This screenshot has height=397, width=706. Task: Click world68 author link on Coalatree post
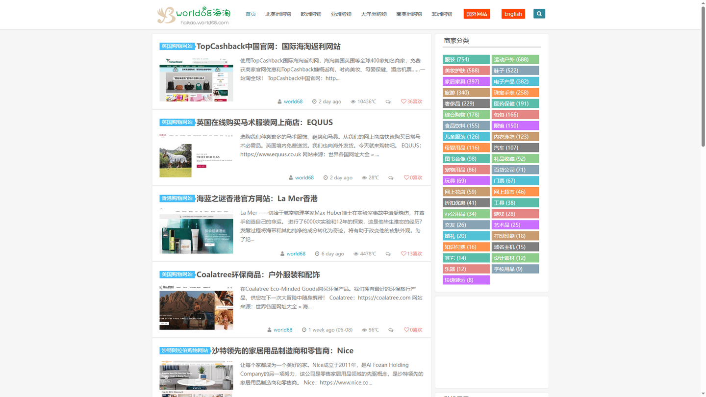click(283, 329)
